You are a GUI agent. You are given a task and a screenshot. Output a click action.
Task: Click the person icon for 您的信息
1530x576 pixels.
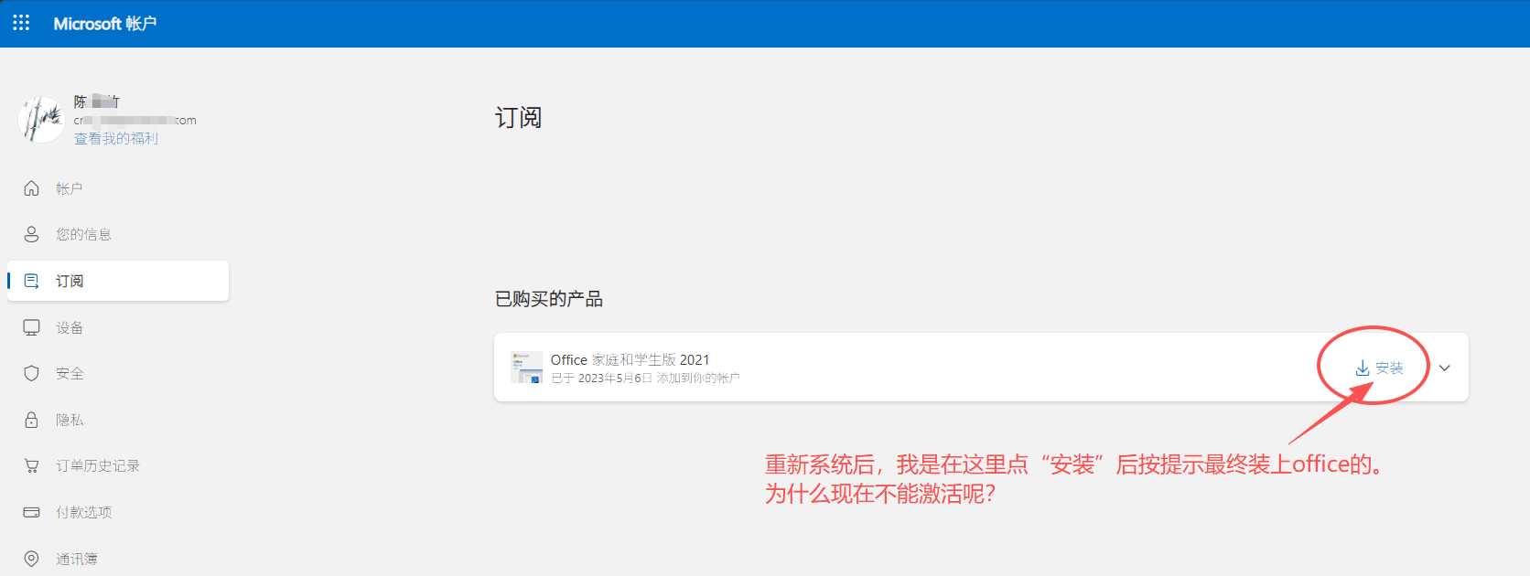pyautogui.click(x=32, y=234)
